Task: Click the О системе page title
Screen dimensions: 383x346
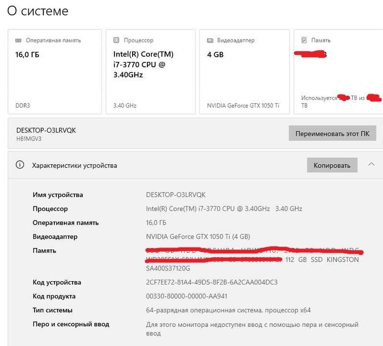Action: point(38,11)
